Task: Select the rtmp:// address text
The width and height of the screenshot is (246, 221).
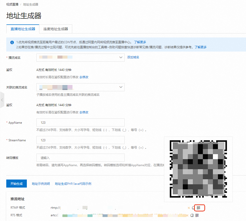Action: (x=120, y=208)
